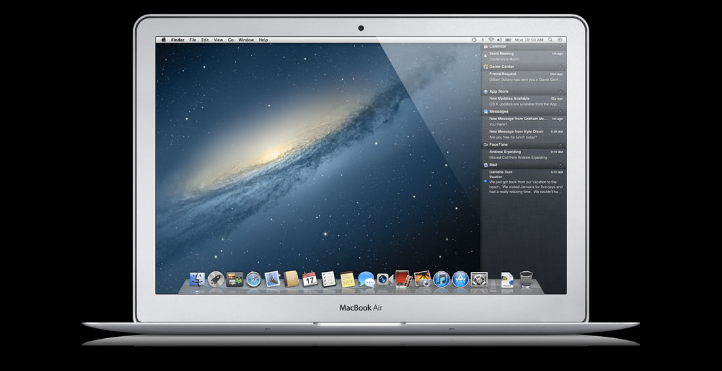Dismiss Game Center notifications group
Image resolution: width=722 pixels, height=371 pixels.
tap(561, 66)
